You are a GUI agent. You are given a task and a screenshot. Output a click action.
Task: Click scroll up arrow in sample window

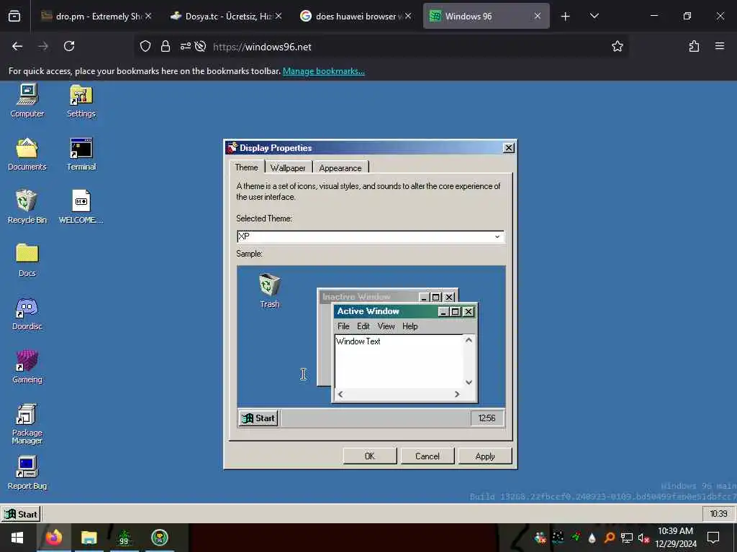(x=469, y=340)
